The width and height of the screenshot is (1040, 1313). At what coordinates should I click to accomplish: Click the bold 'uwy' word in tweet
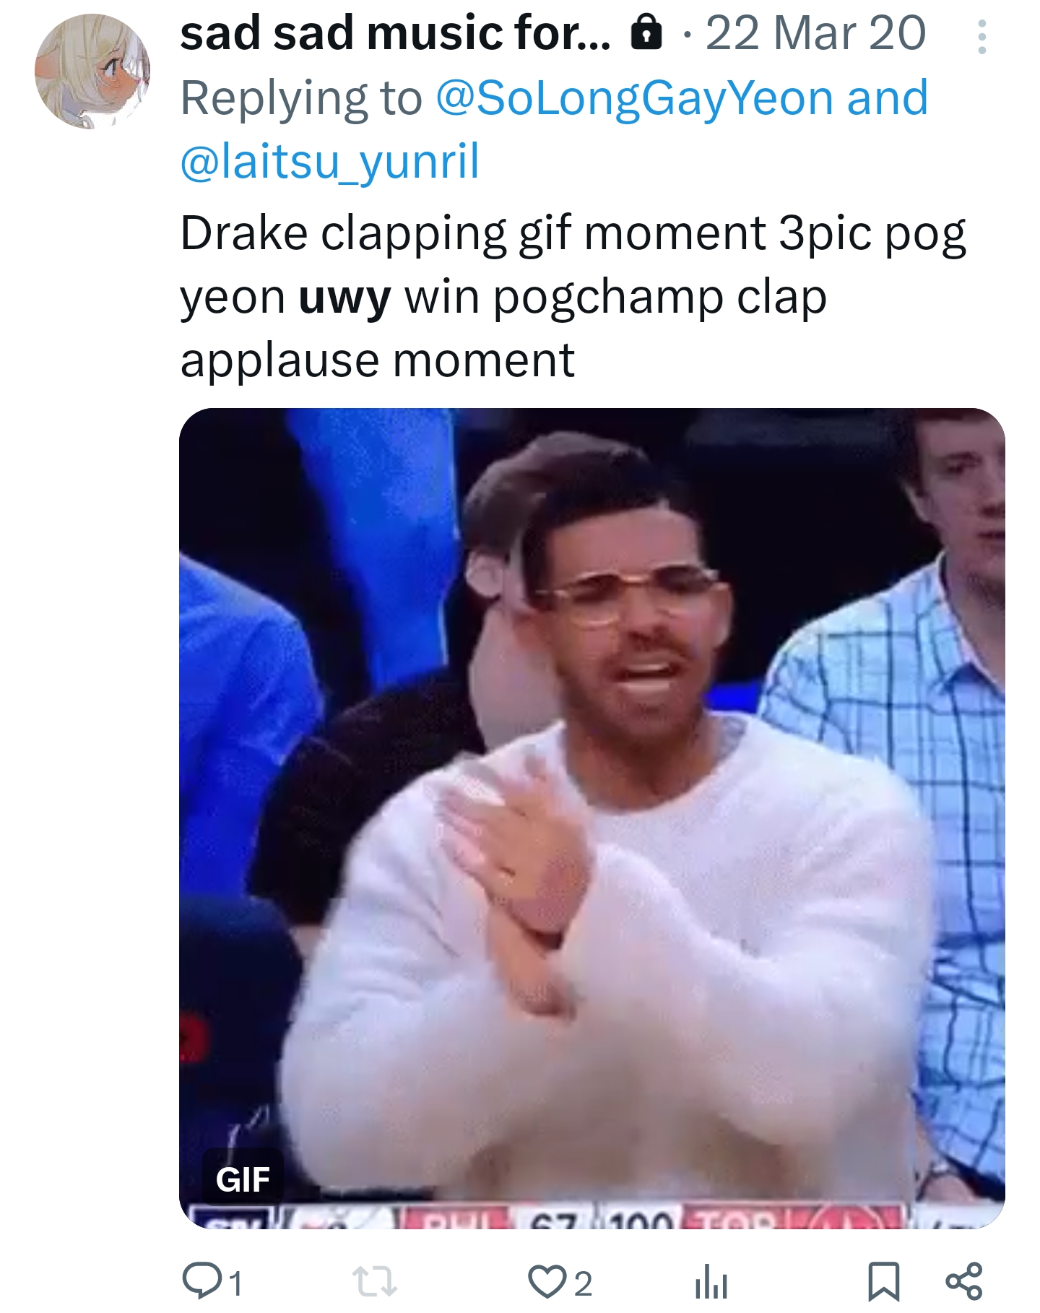[x=344, y=298]
